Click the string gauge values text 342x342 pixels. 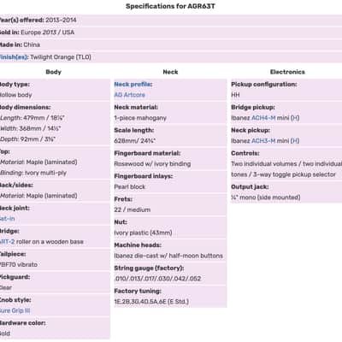click(157, 279)
